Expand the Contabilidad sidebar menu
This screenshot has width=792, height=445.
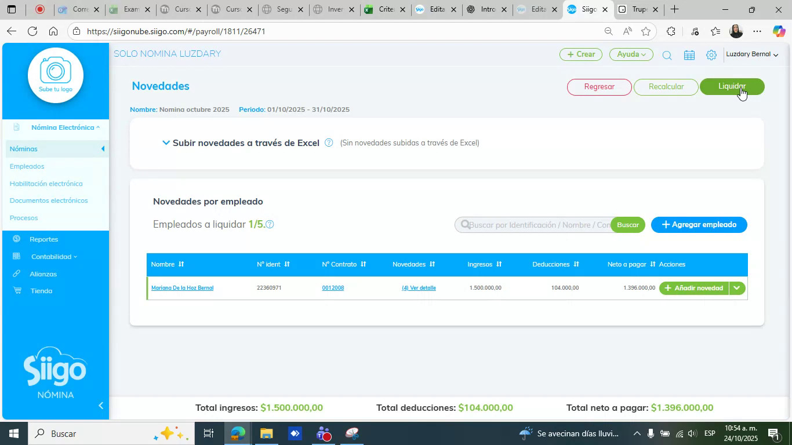pyautogui.click(x=54, y=257)
